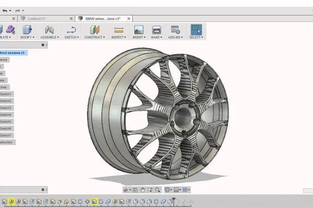Click the timeline playhead marker
This screenshot has height=208, width=313.
pos(174,200)
